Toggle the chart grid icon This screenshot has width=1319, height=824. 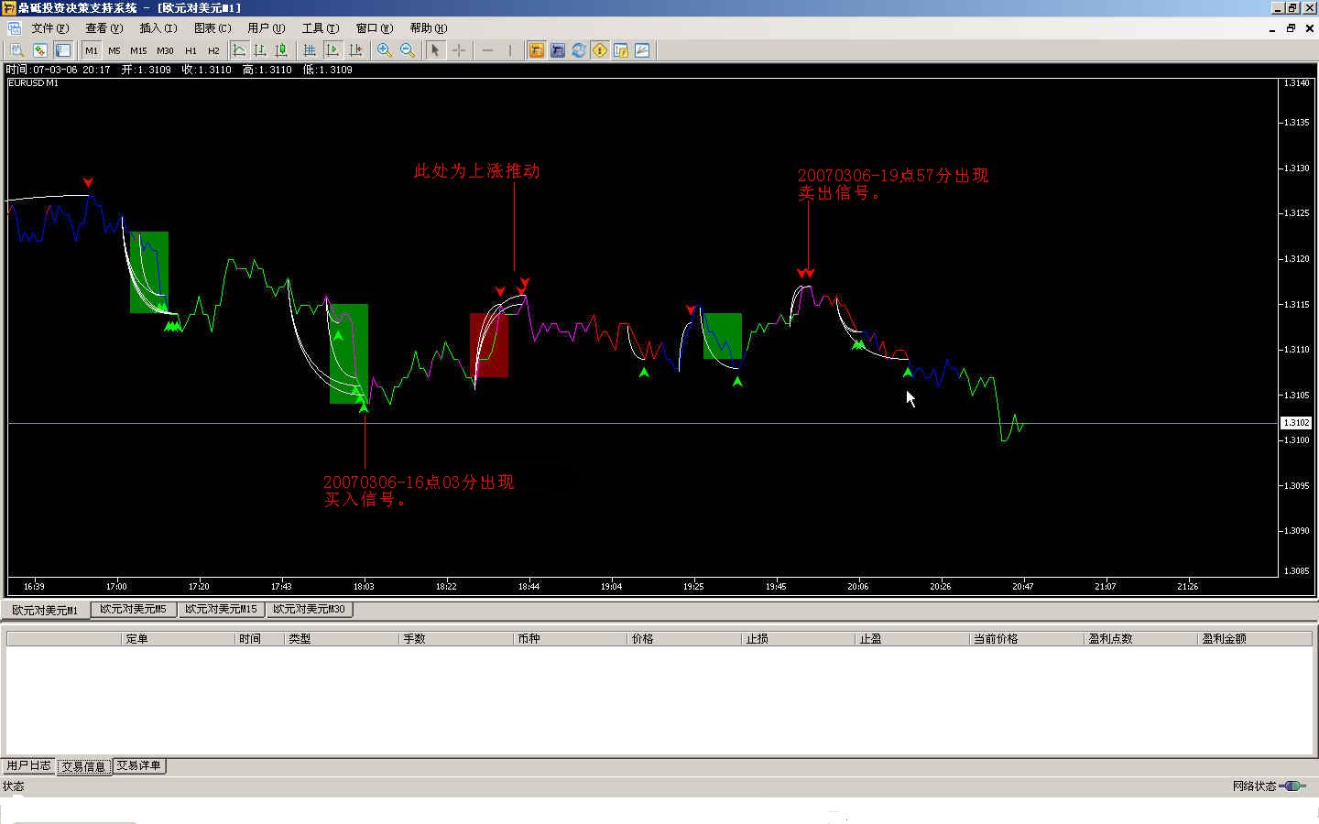(x=310, y=50)
